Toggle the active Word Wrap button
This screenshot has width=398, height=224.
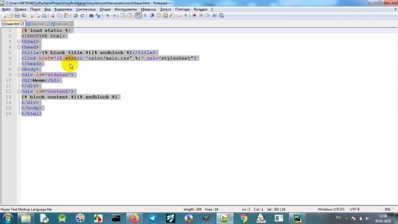coord(139,16)
